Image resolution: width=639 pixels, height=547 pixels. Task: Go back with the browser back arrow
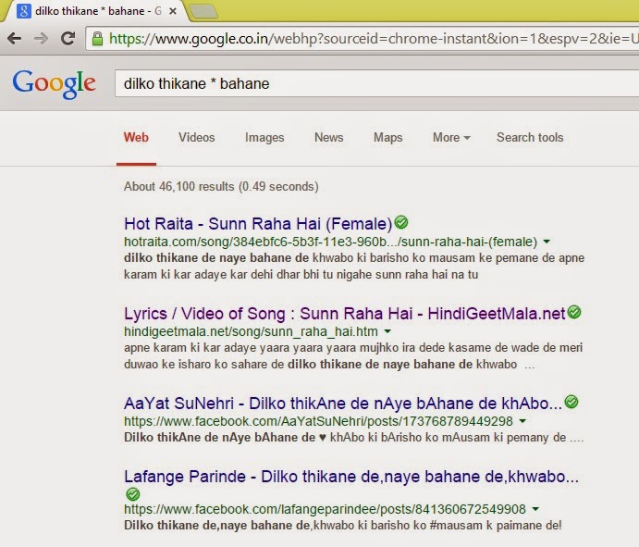(x=14, y=39)
